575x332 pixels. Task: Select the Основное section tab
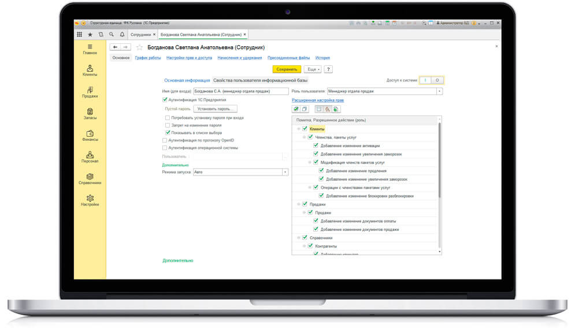(121, 58)
